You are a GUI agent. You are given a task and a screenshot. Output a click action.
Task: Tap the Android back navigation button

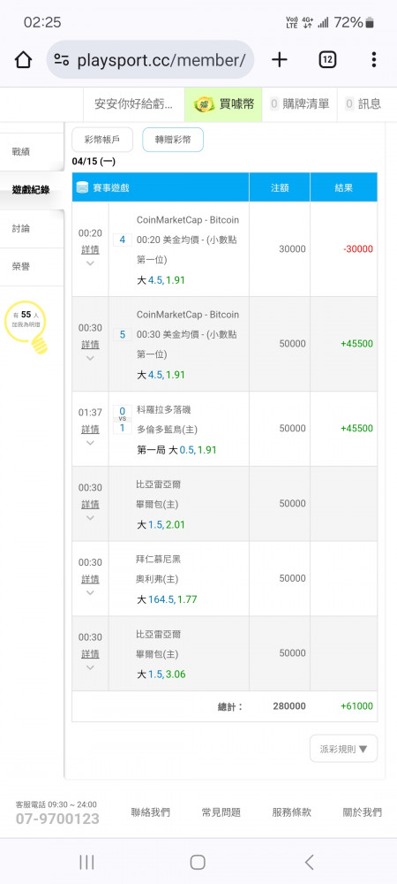pyautogui.click(x=309, y=861)
